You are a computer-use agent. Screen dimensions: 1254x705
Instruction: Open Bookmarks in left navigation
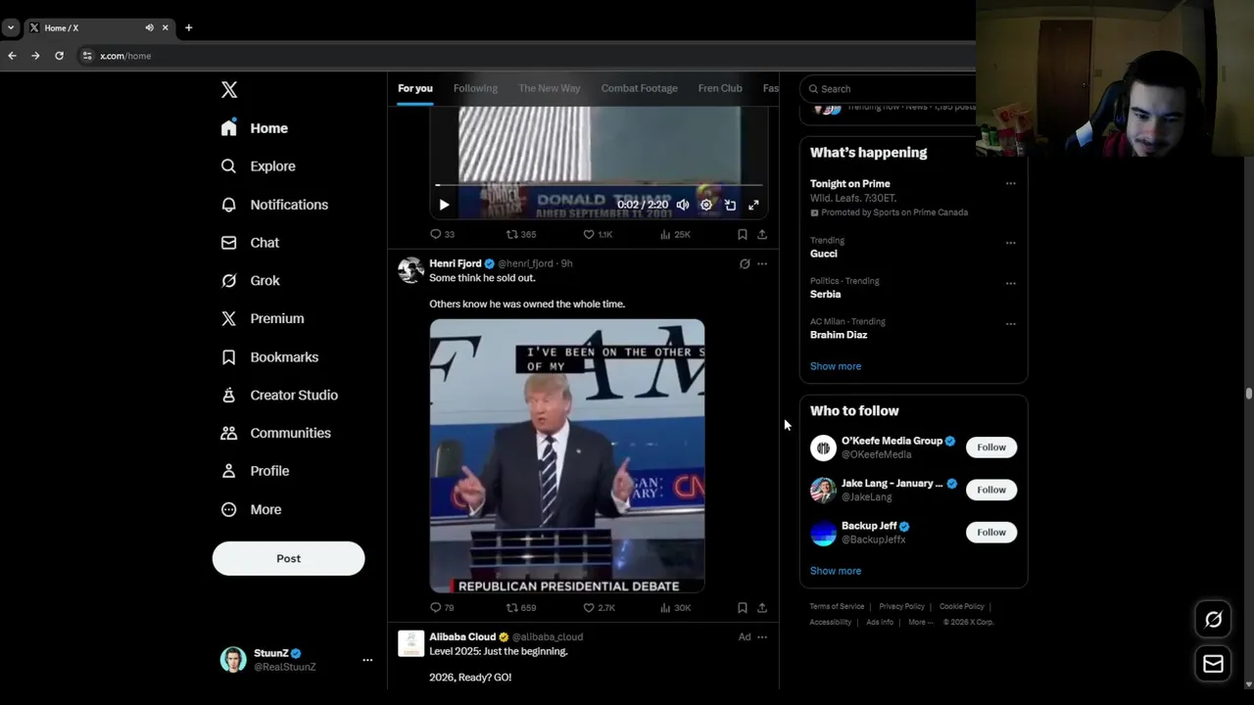click(x=269, y=357)
